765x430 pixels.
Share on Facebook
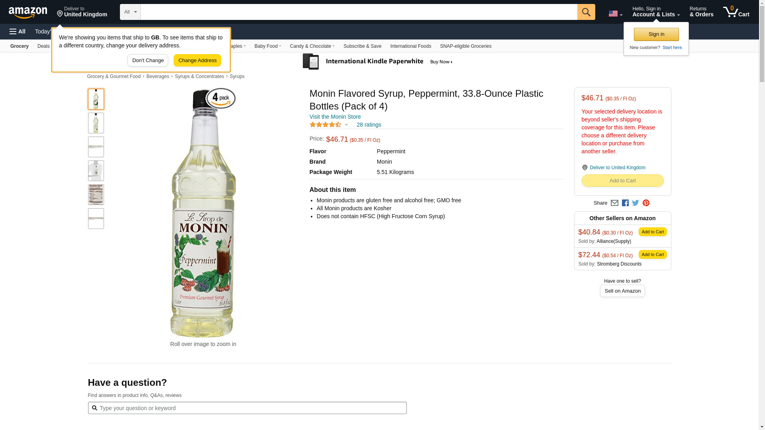pyautogui.click(x=625, y=203)
